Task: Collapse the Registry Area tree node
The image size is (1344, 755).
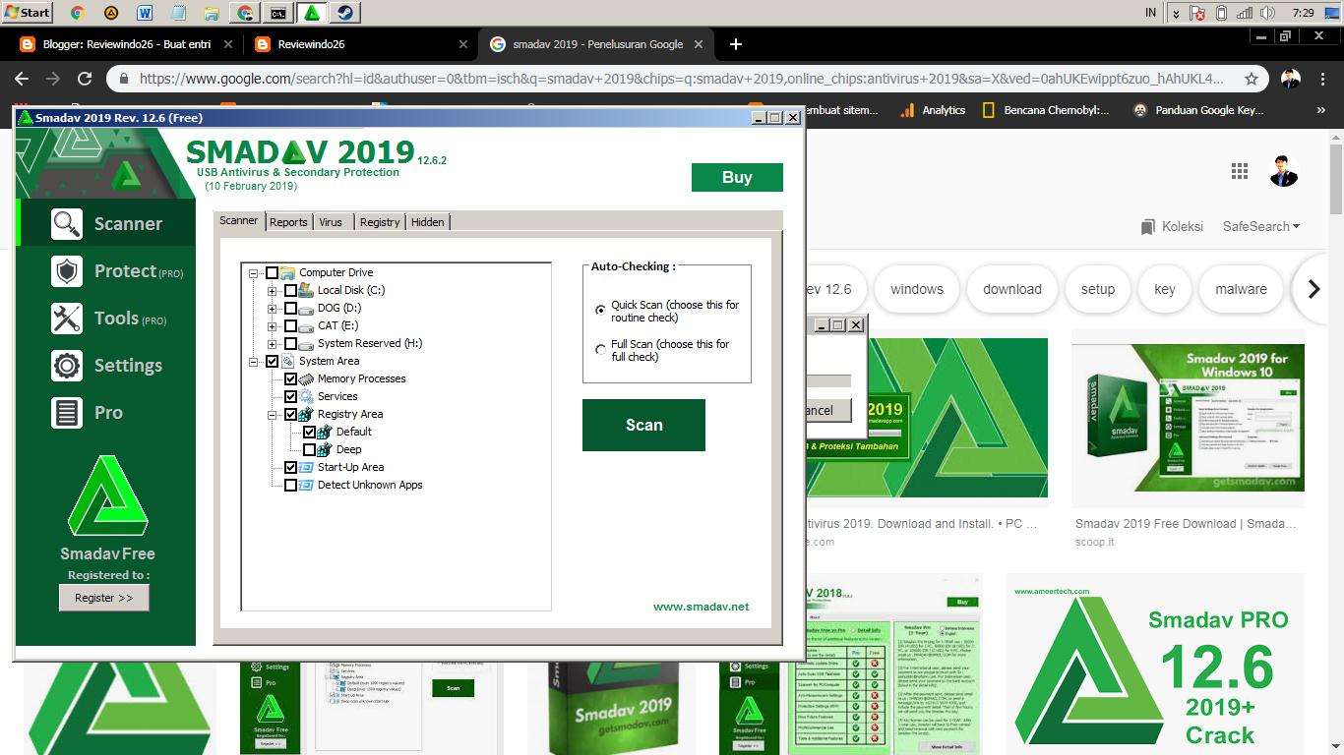Action: click(x=273, y=414)
